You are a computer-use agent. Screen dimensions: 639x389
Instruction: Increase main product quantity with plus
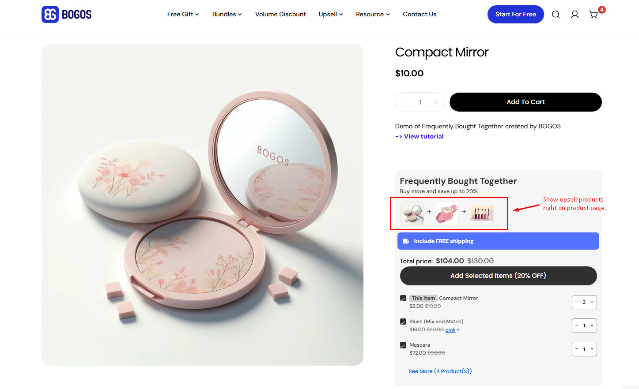coord(436,102)
